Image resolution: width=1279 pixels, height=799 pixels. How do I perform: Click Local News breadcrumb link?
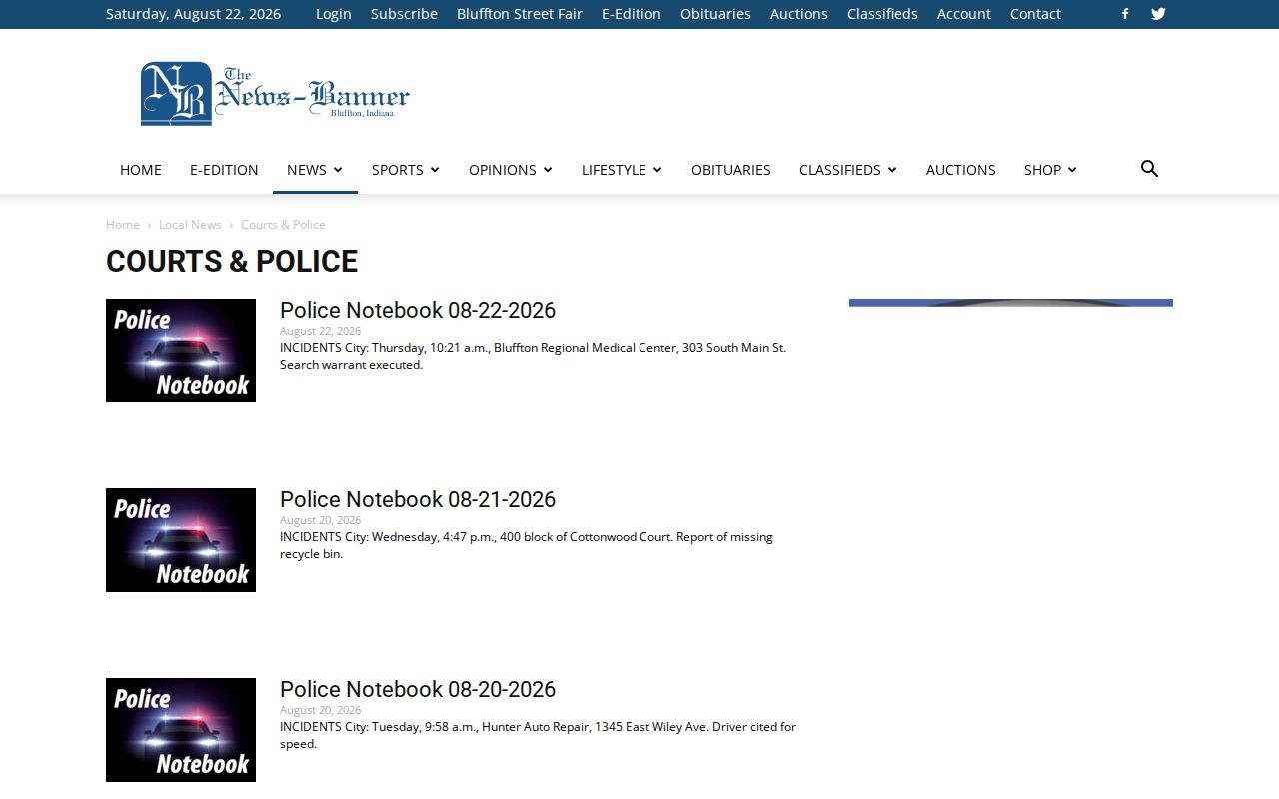190,225
